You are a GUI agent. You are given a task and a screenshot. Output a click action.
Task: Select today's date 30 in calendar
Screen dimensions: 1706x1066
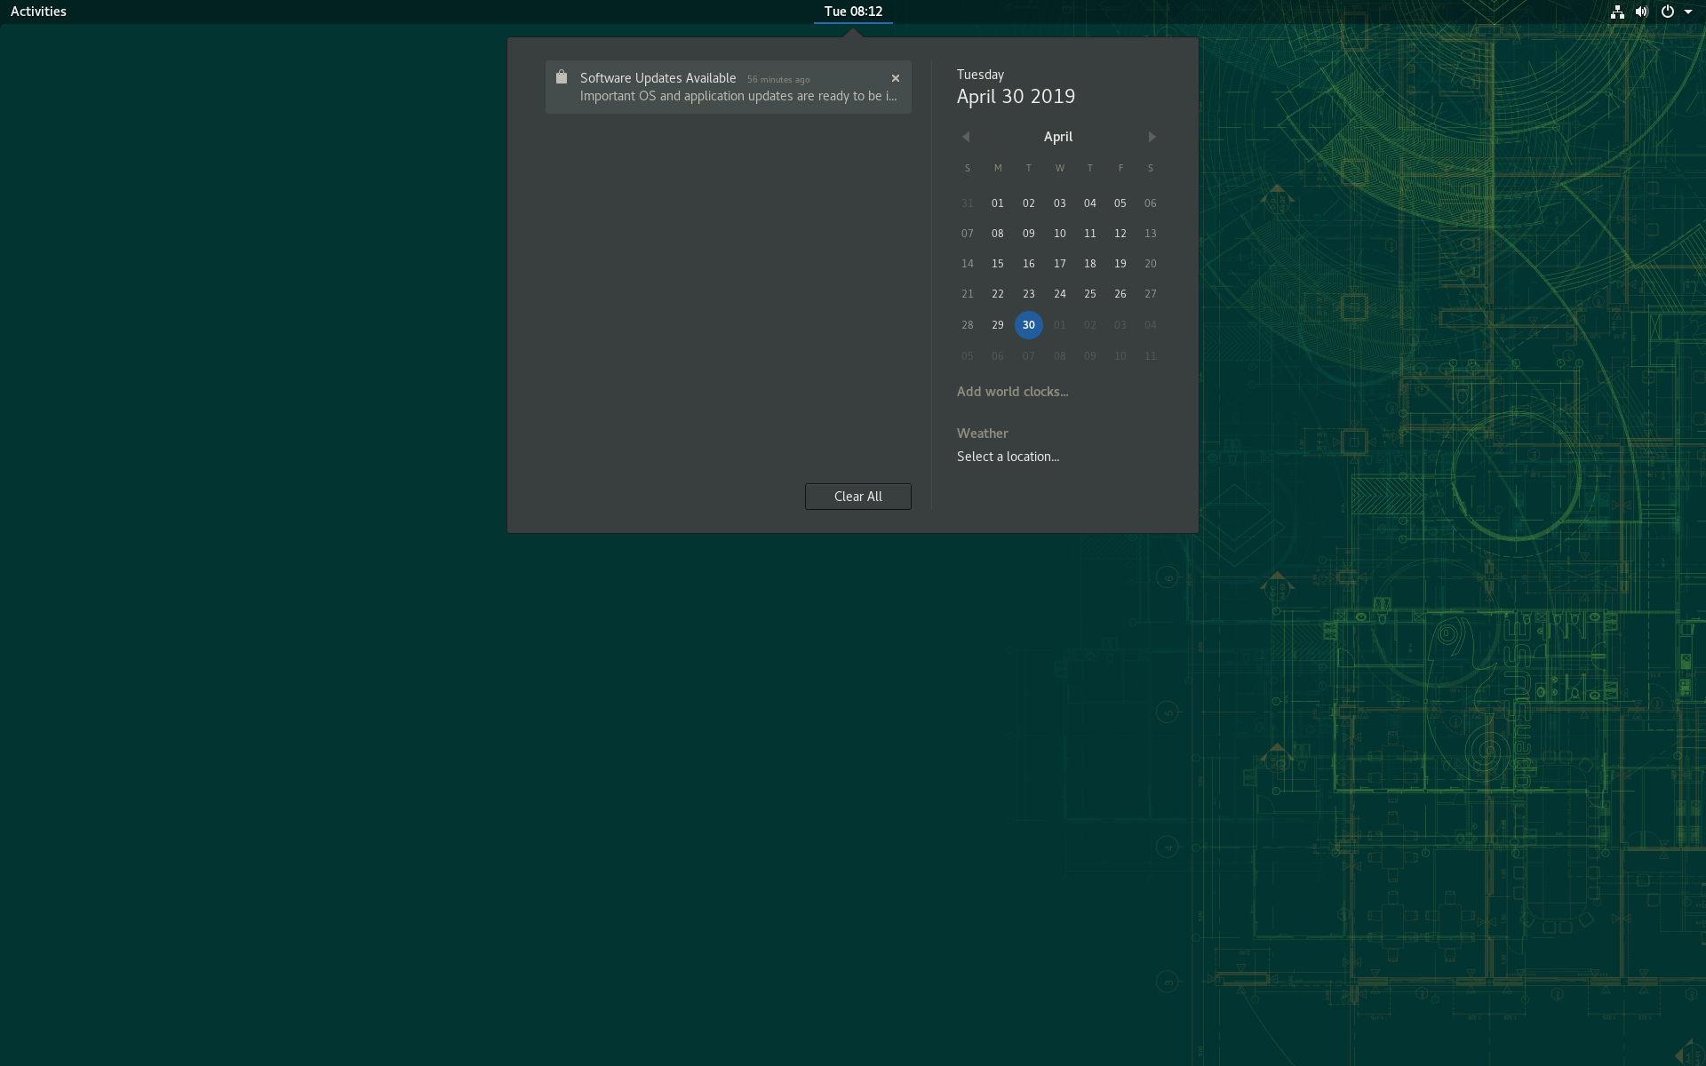click(x=1028, y=325)
